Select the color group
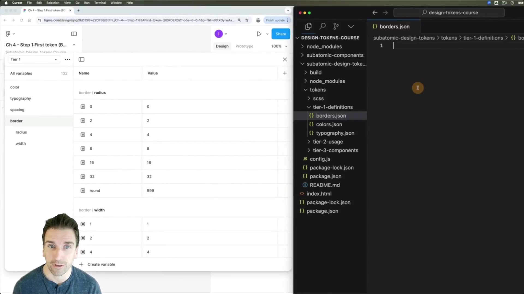Viewport: 524px width, 294px height. pos(39,87)
